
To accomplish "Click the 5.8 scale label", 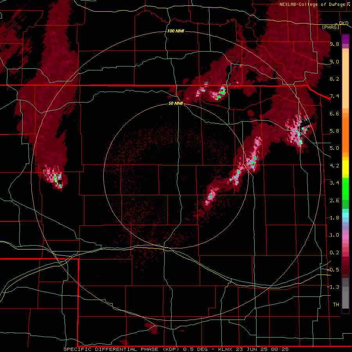I will coord(334,131).
